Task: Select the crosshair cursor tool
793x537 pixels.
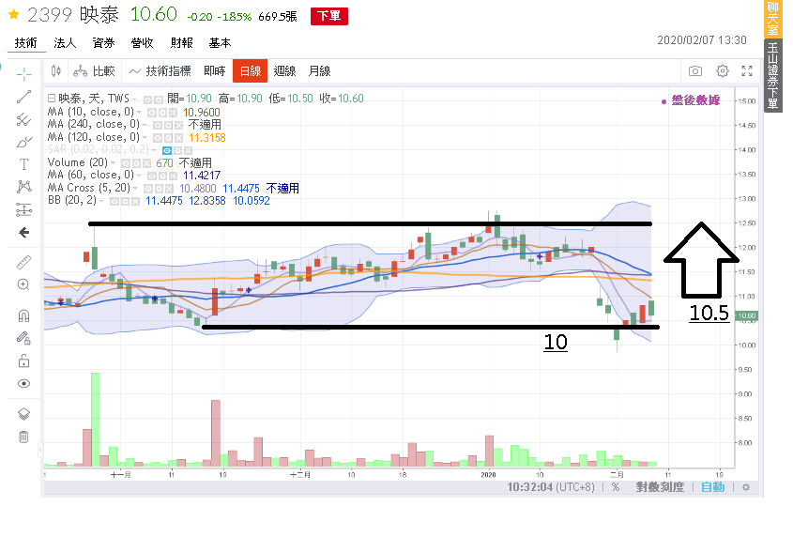Action: 23,74
